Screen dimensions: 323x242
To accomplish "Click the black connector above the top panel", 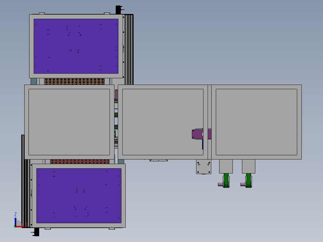I will click(x=119, y=10).
